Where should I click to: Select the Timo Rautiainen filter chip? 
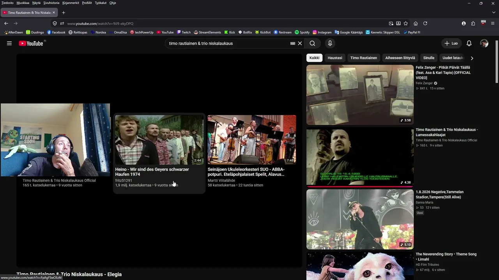pyautogui.click(x=364, y=58)
